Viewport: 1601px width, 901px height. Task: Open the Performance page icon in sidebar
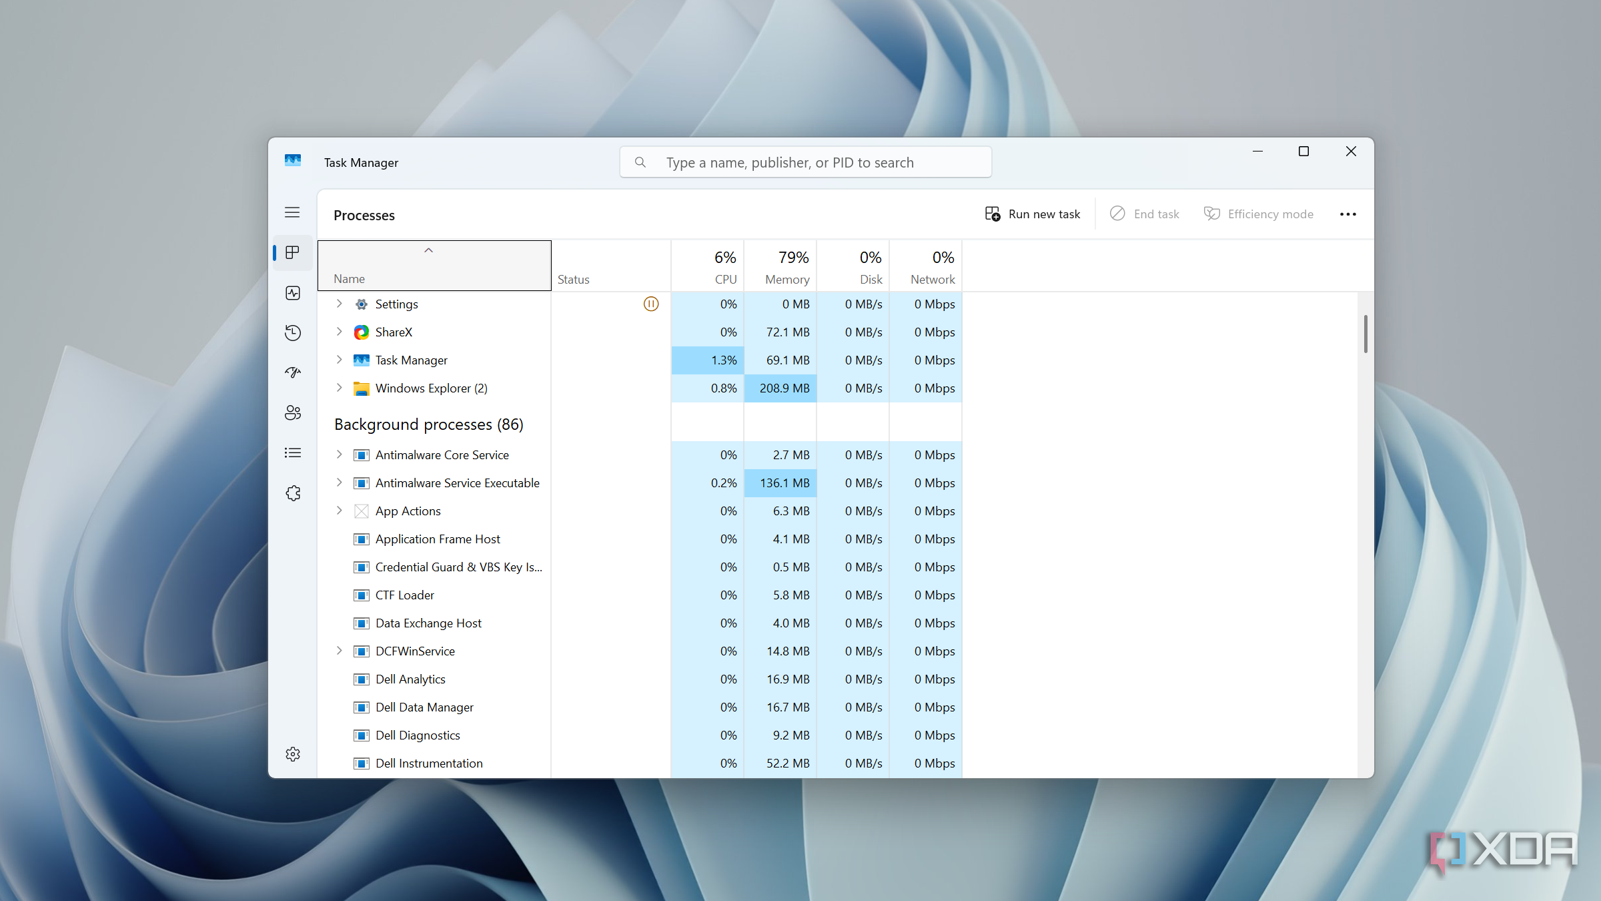pyautogui.click(x=292, y=292)
